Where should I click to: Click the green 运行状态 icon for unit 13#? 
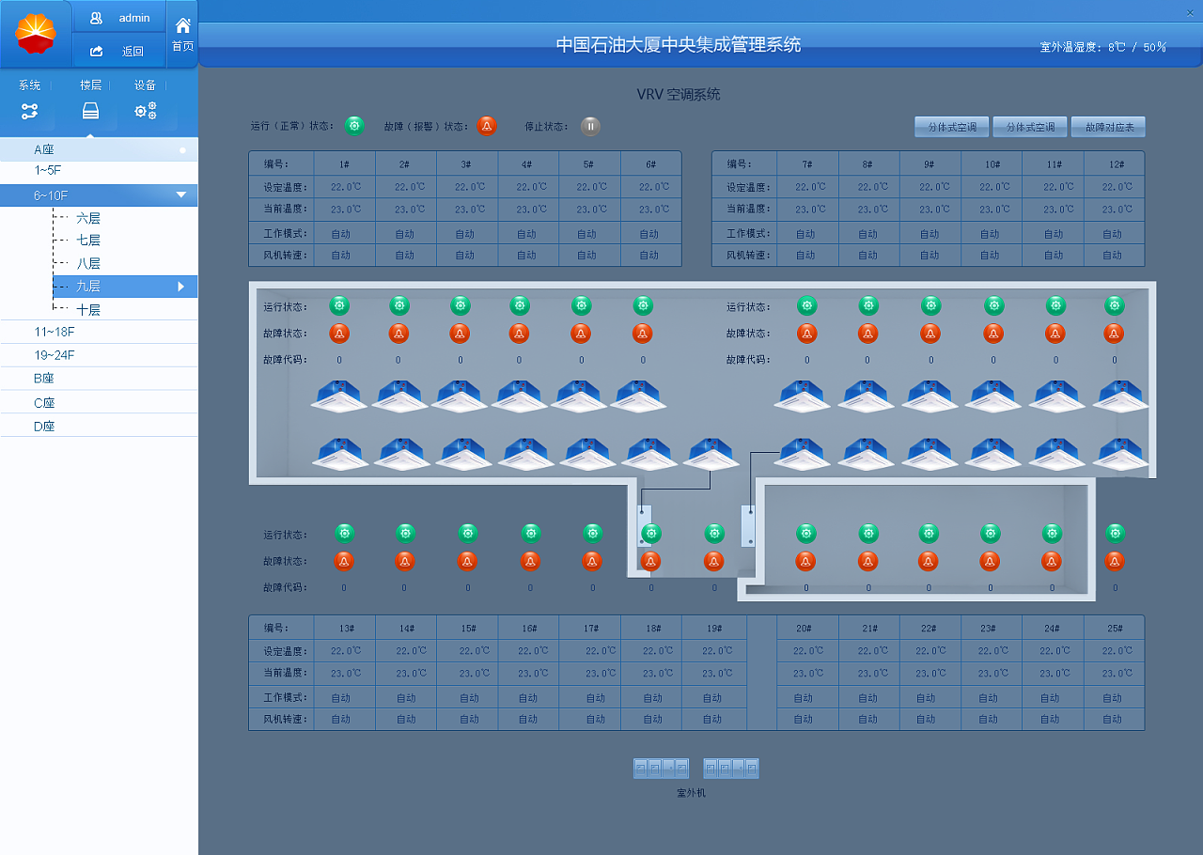point(345,534)
